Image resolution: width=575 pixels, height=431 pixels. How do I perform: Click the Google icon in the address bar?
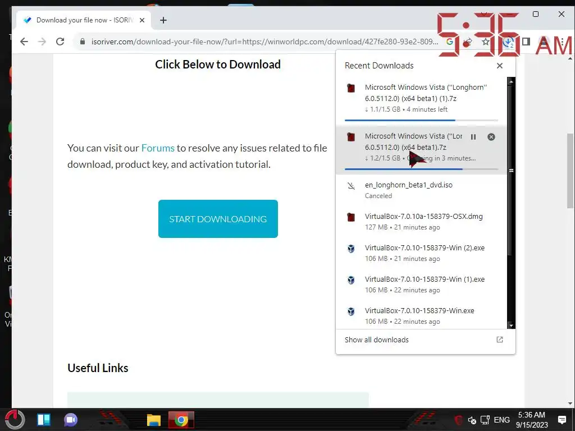coord(450,42)
